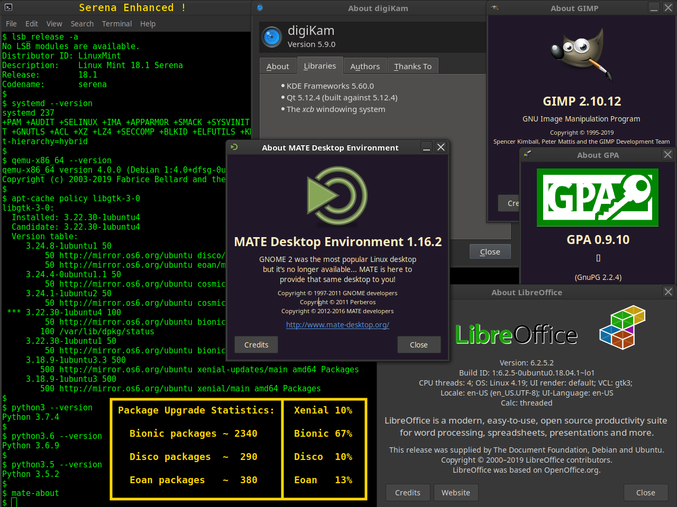Close About LibreOffice via title bar X
The height and width of the screenshot is (507, 677).
click(x=668, y=292)
